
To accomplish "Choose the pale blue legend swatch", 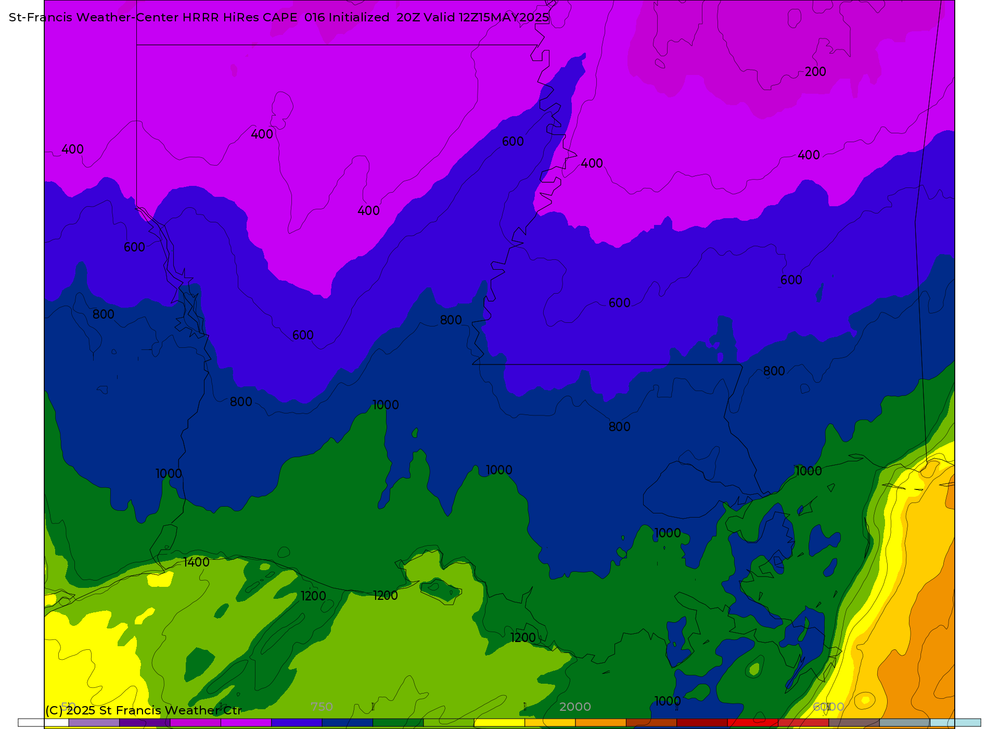I will (955, 723).
